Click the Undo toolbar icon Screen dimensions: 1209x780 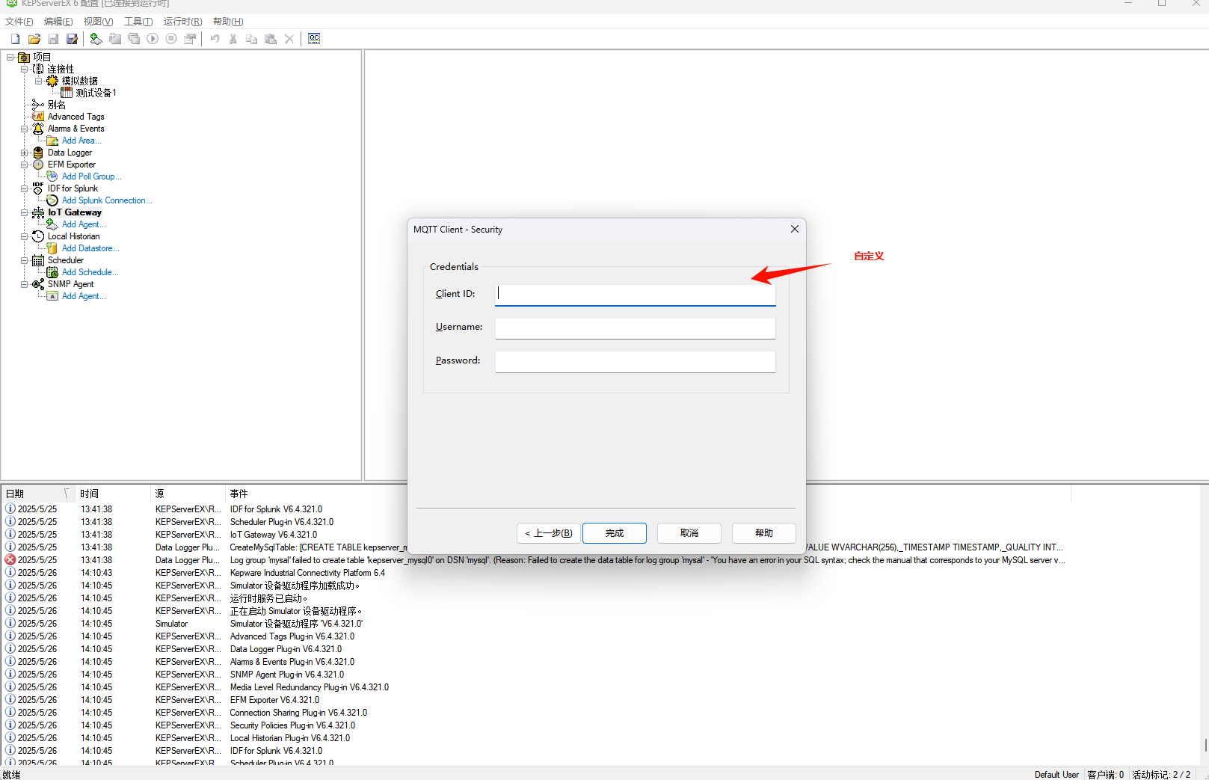[215, 38]
